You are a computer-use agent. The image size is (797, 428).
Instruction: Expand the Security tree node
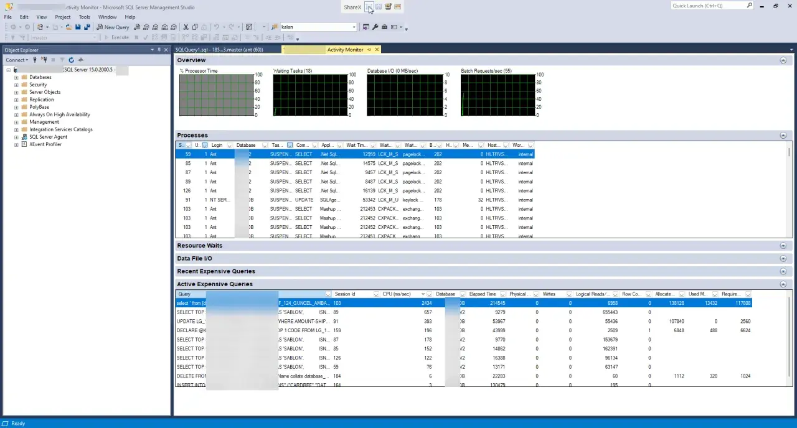[x=16, y=85]
